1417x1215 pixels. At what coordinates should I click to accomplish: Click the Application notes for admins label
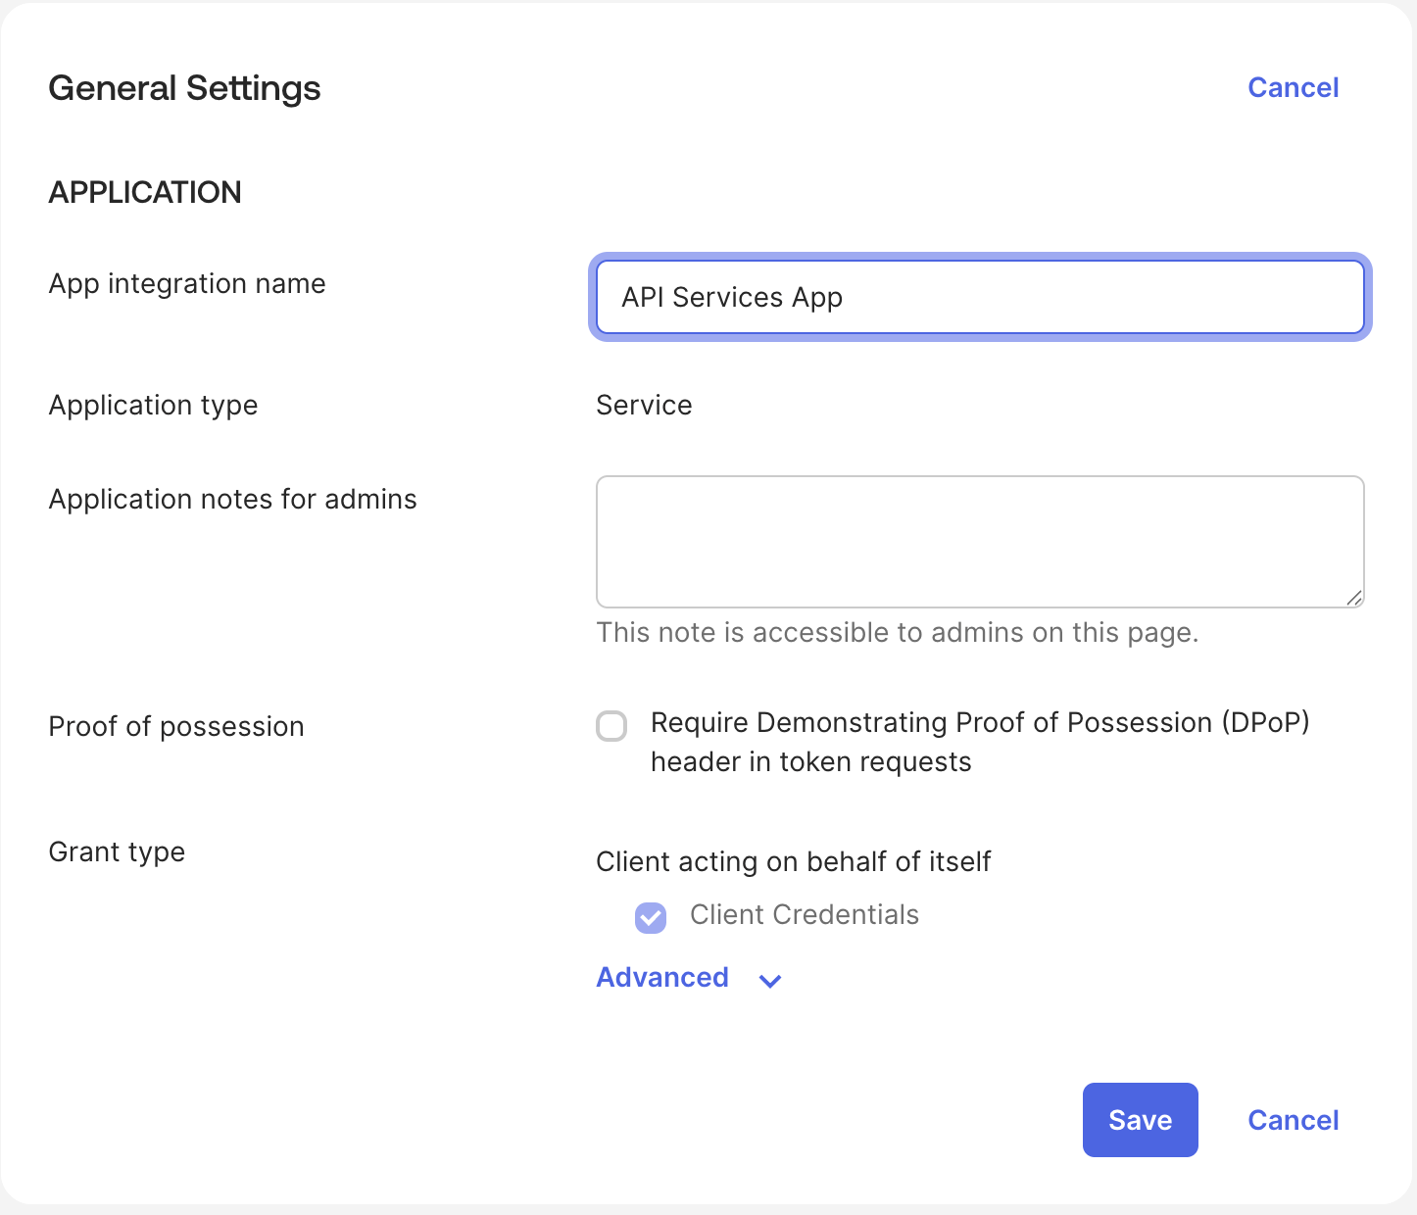[x=232, y=500]
